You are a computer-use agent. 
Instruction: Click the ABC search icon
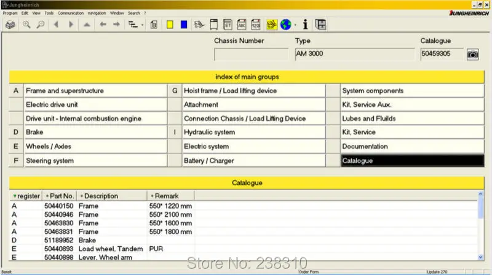(x=242, y=25)
